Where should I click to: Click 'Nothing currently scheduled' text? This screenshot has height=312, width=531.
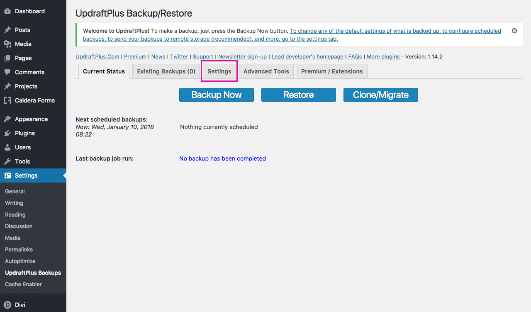point(219,127)
